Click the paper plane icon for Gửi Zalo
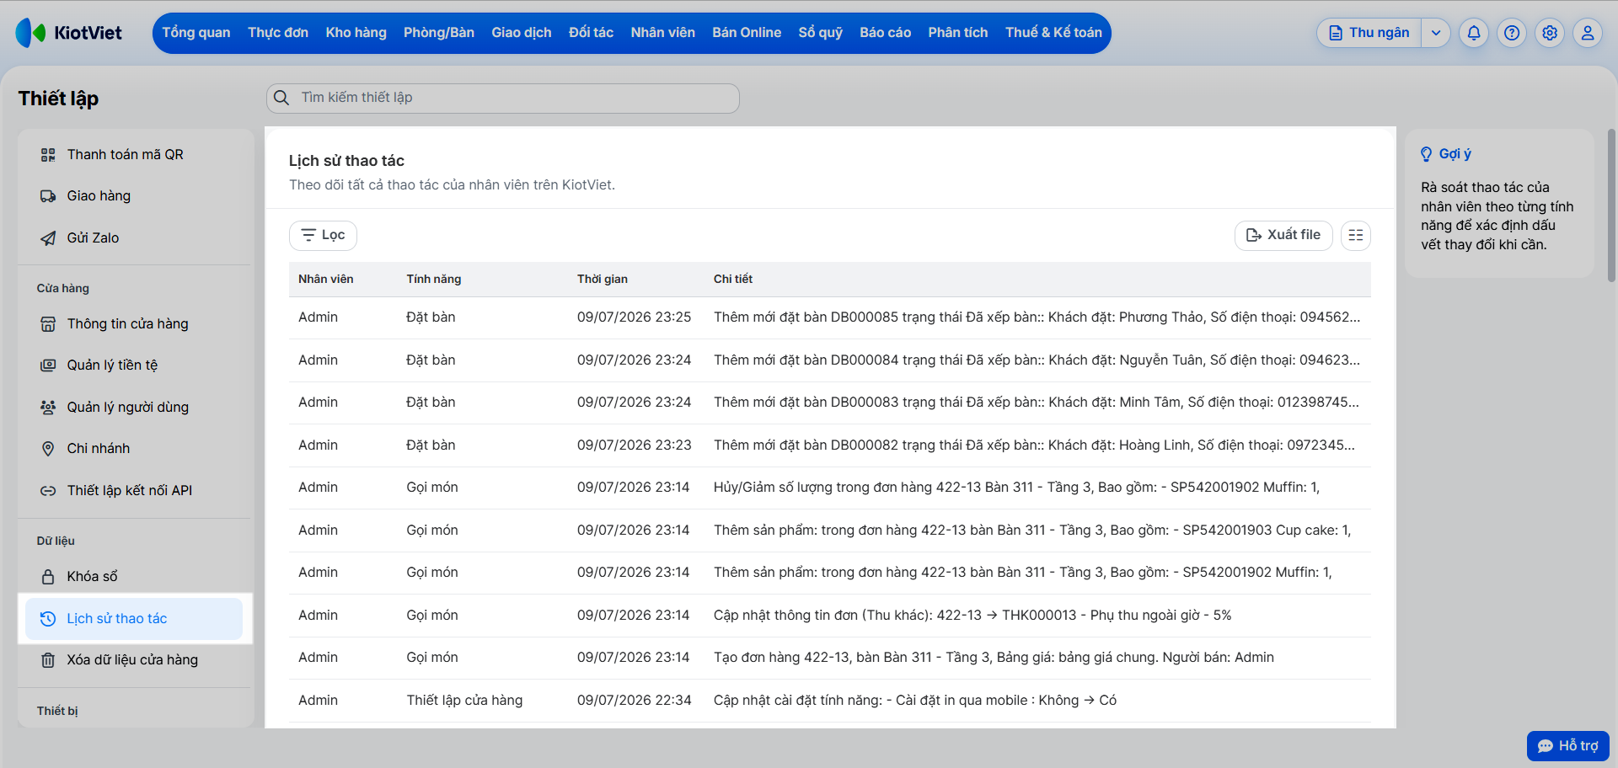The image size is (1618, 768). click(x=48, y=238)
